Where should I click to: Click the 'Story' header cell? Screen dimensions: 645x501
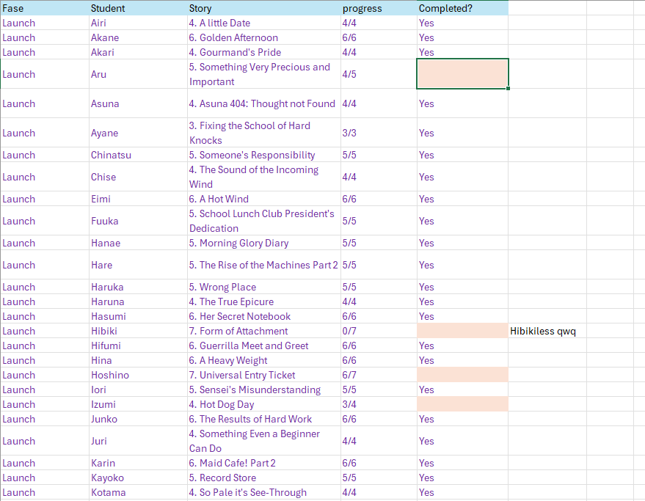coord(263,8)
